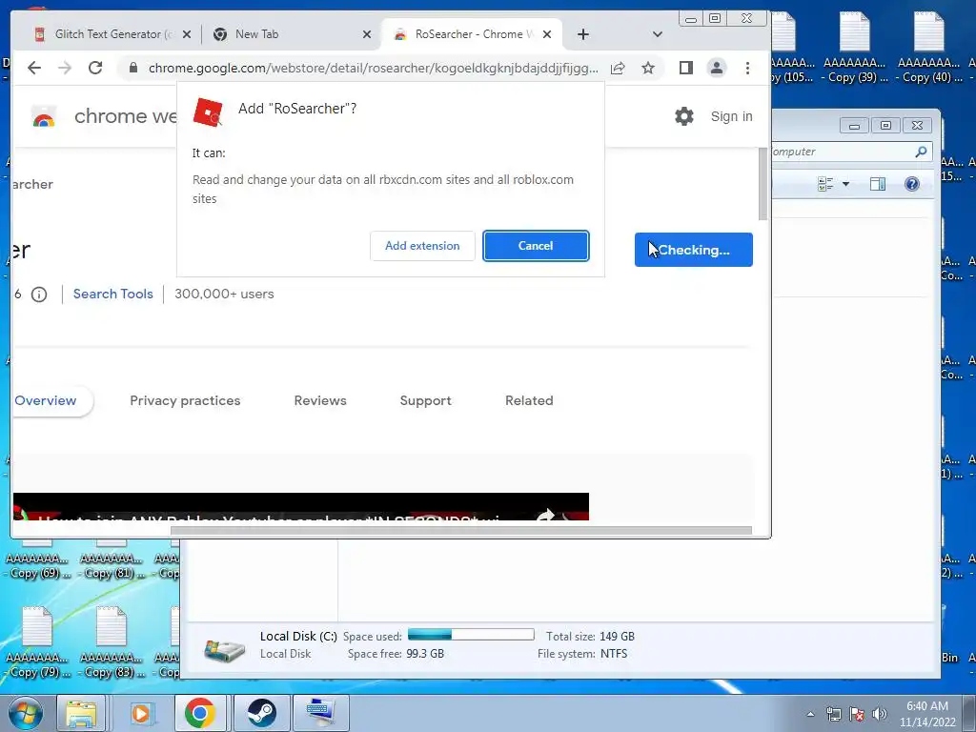Screen dimensions: 976x732
Task: Show hidden tray icons arrow
Action: coord(810,715)
